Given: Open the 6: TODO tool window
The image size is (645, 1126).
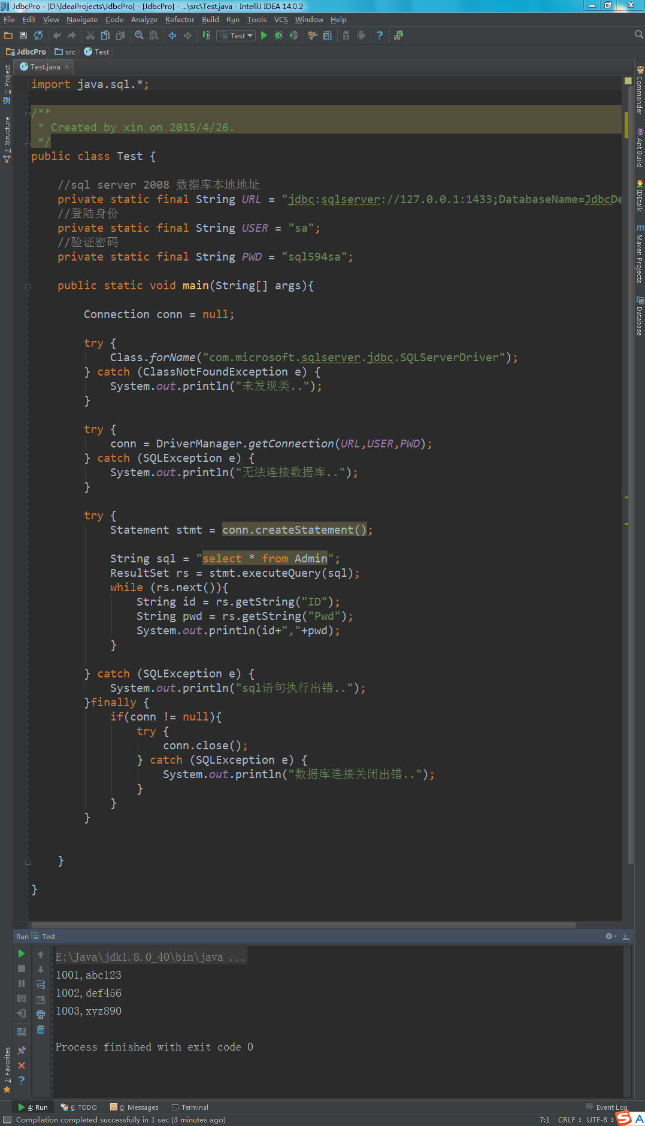Looking at the screenshot, I should pyautogui.click(x=79, y=1107).
